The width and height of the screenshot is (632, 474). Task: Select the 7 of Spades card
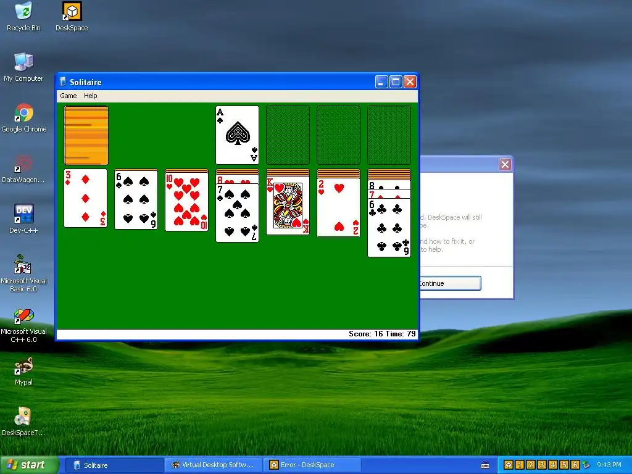click(237, 213)
